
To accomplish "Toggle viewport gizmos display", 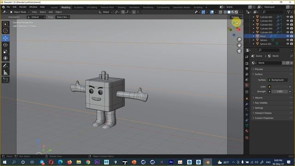I will [x=203, y=12].
